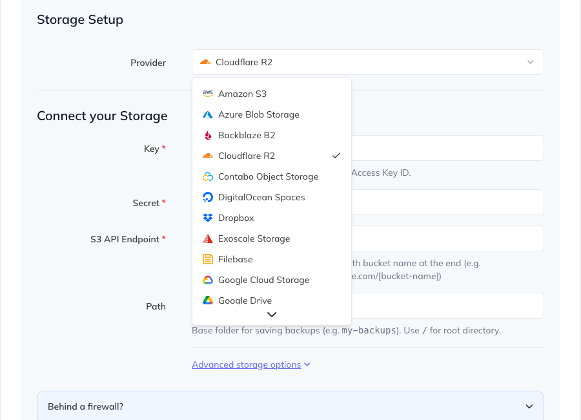Click the Google Cloud Storage logo icon
This screenshot has width=581, height=420.
coord(208,280)
